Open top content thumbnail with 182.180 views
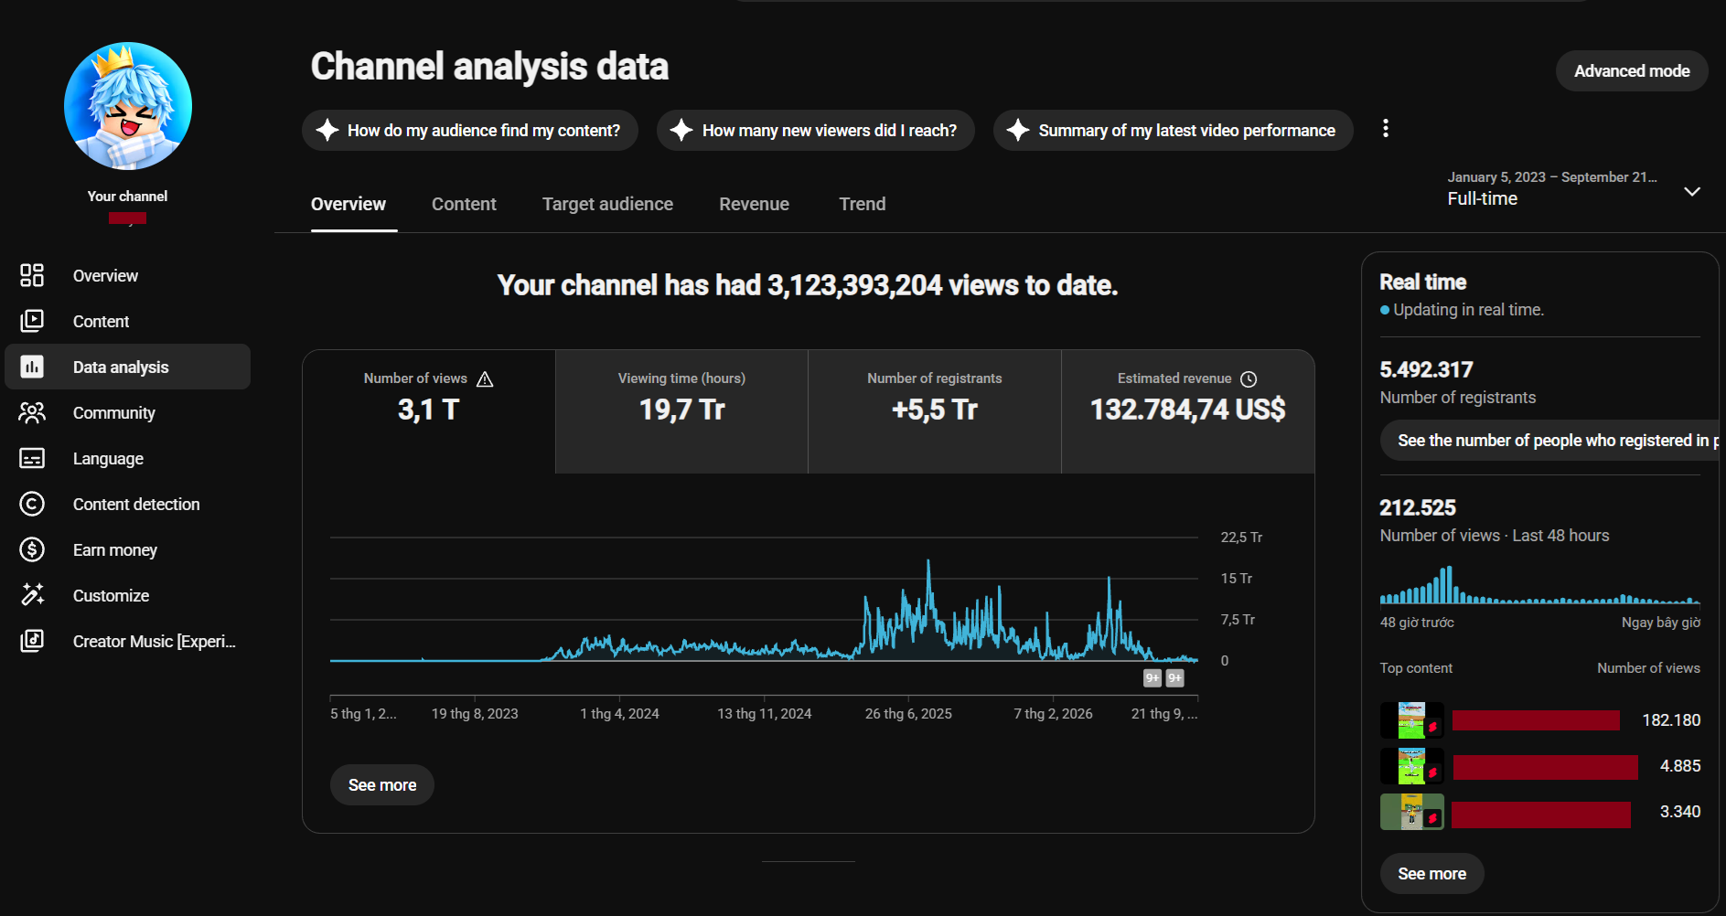 (x=1412, y=720)
